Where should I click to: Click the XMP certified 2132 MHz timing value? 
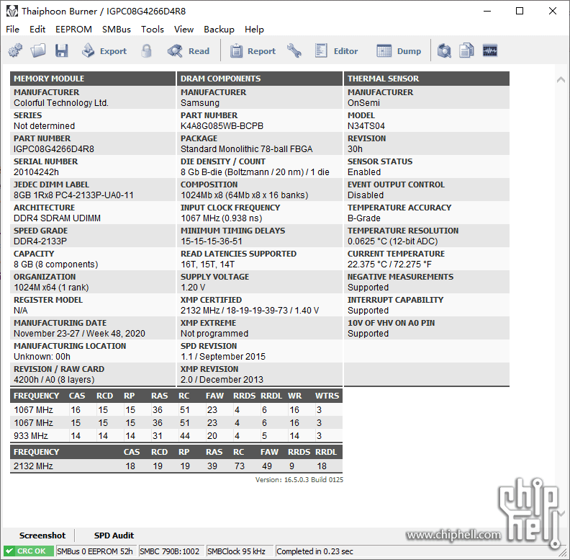(x=249, y=311)
